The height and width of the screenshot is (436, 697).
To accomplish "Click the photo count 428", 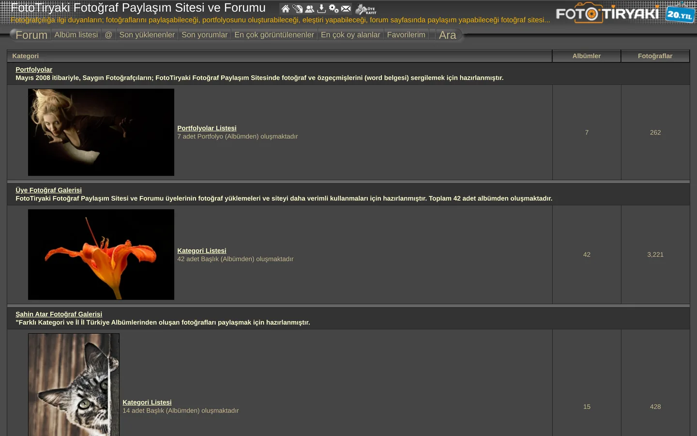I will point(655,406).
